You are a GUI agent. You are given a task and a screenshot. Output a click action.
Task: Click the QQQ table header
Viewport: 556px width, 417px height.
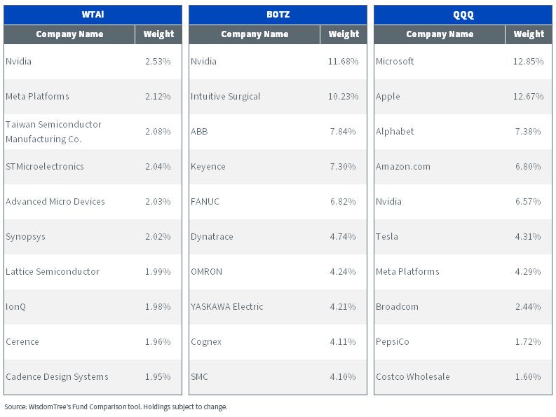[463, 15]
